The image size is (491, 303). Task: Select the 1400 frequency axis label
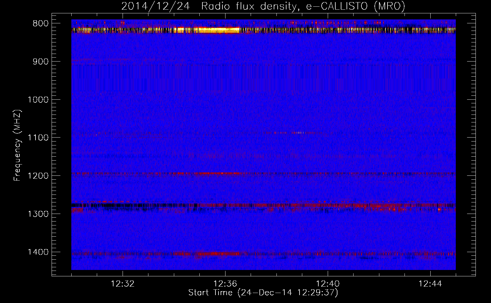click(x=38, y=252)
